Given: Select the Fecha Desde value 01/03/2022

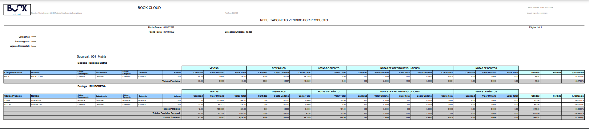Looking at the screenshot, I should (169, 27).
